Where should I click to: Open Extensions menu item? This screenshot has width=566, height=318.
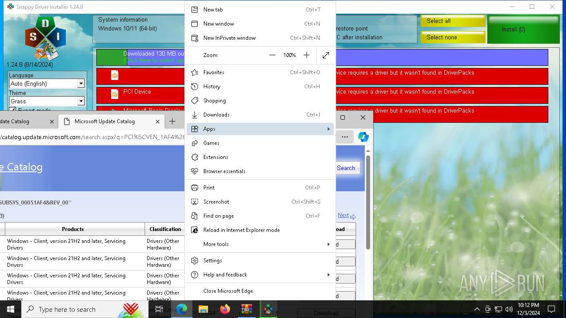coord(260,157)
